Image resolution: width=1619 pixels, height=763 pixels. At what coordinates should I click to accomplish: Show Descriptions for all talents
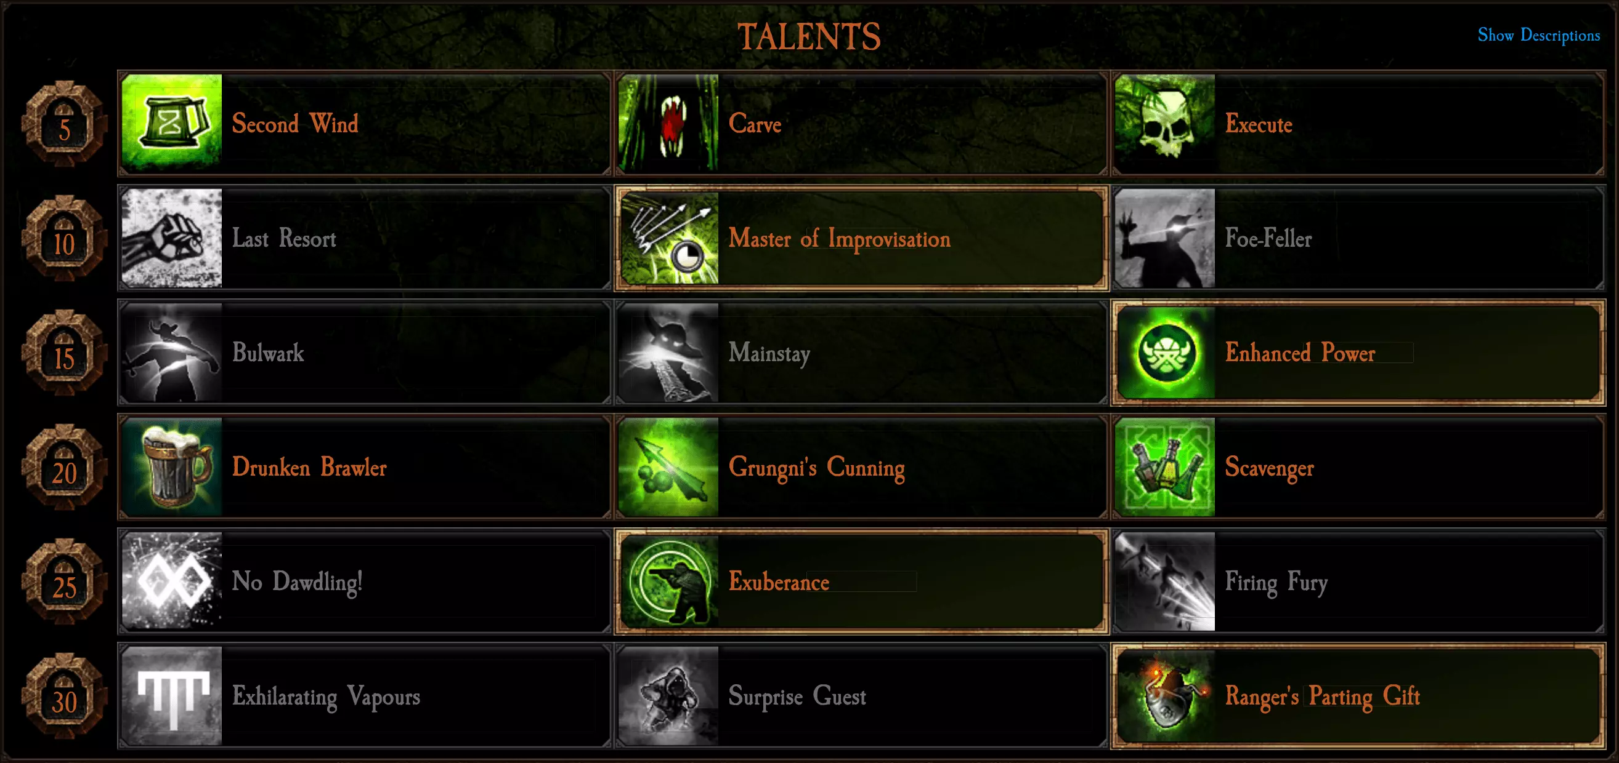click(1538, 35)
